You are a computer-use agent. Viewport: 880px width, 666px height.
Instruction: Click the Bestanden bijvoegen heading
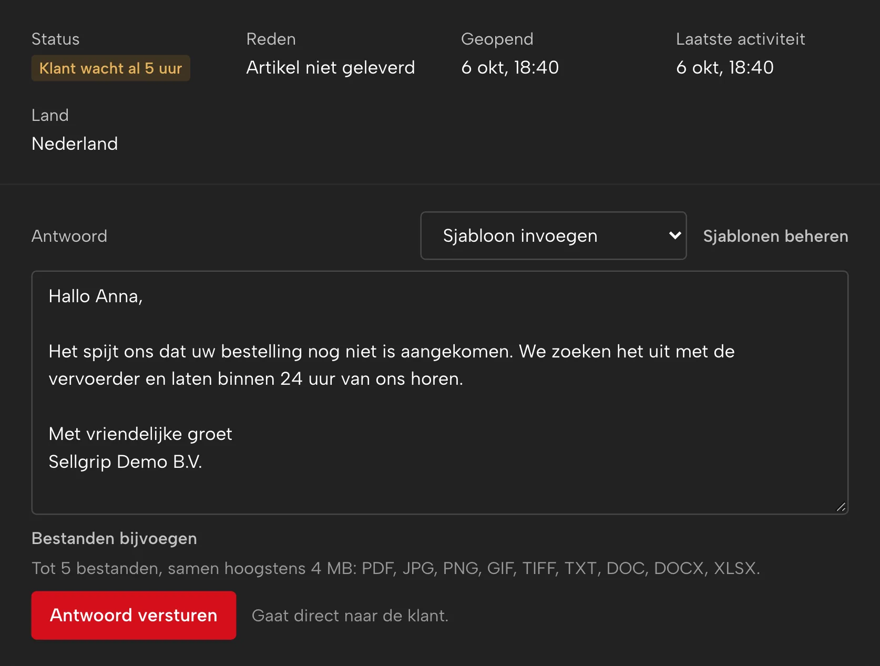click(x=114, y=538)
